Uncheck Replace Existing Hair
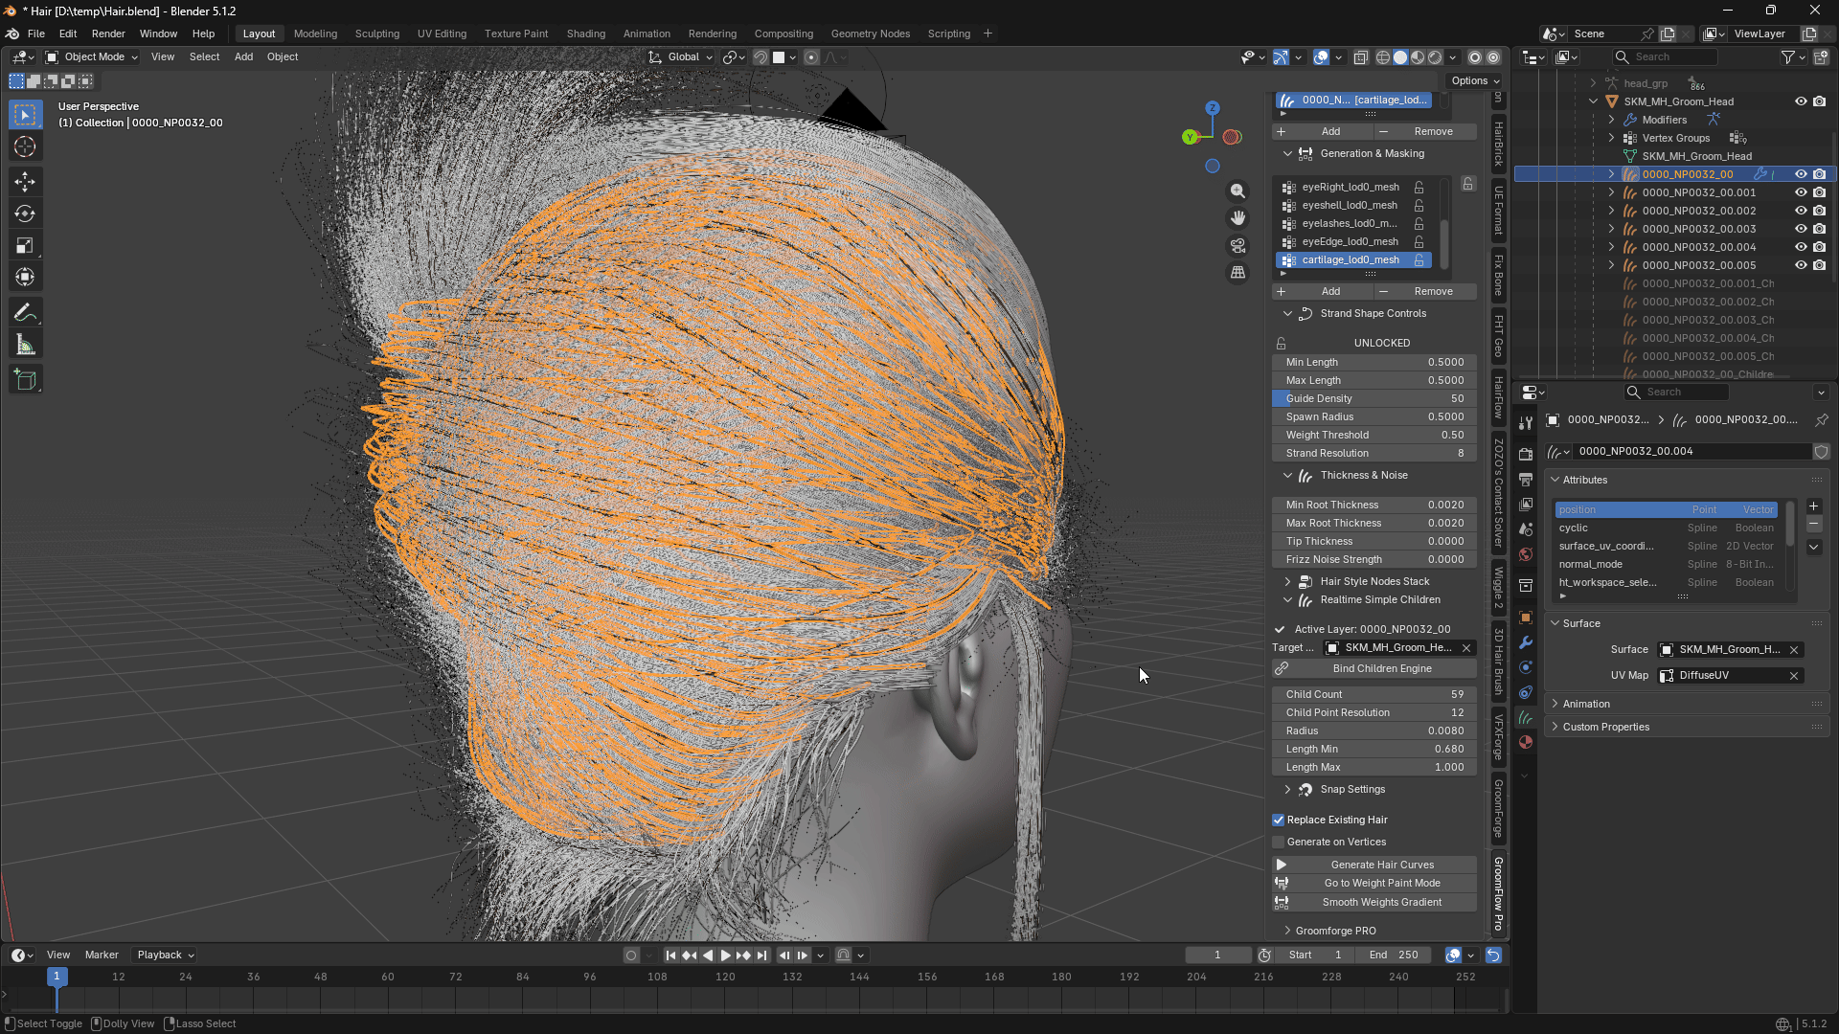 [x=1278, y=820]
